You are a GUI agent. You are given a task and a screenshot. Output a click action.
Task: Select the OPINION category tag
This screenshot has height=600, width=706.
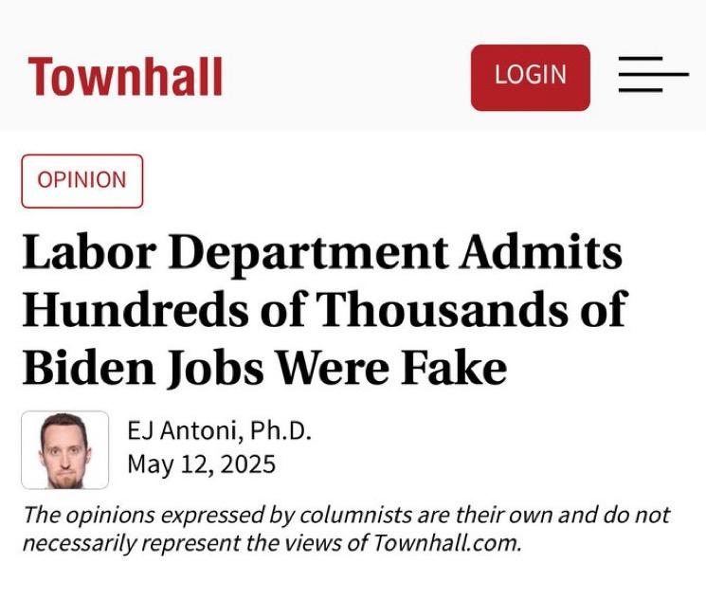[x=81, y=180]
